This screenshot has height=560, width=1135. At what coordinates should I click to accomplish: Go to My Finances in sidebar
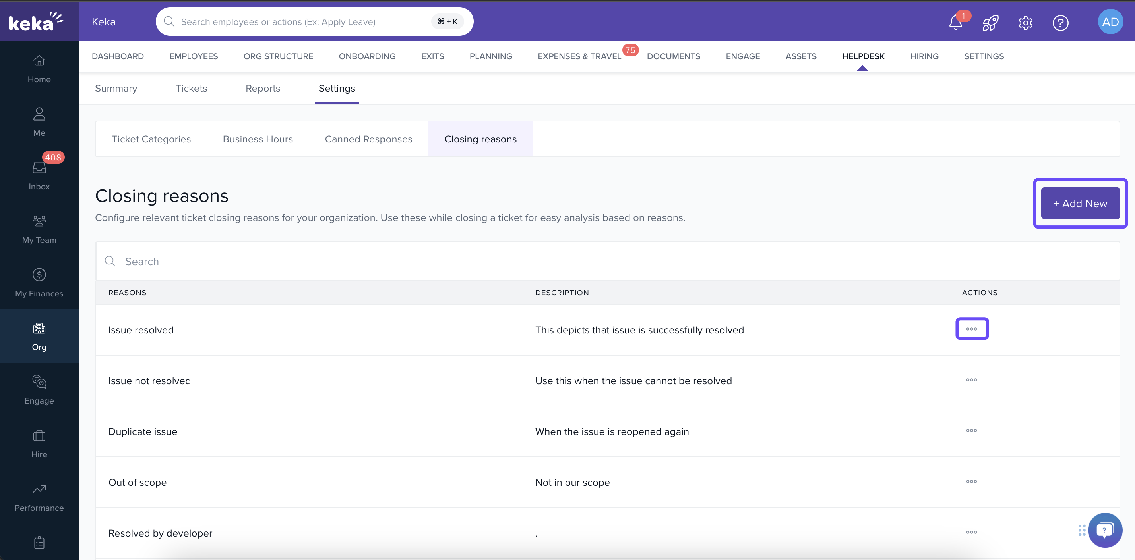coord(39,283)
